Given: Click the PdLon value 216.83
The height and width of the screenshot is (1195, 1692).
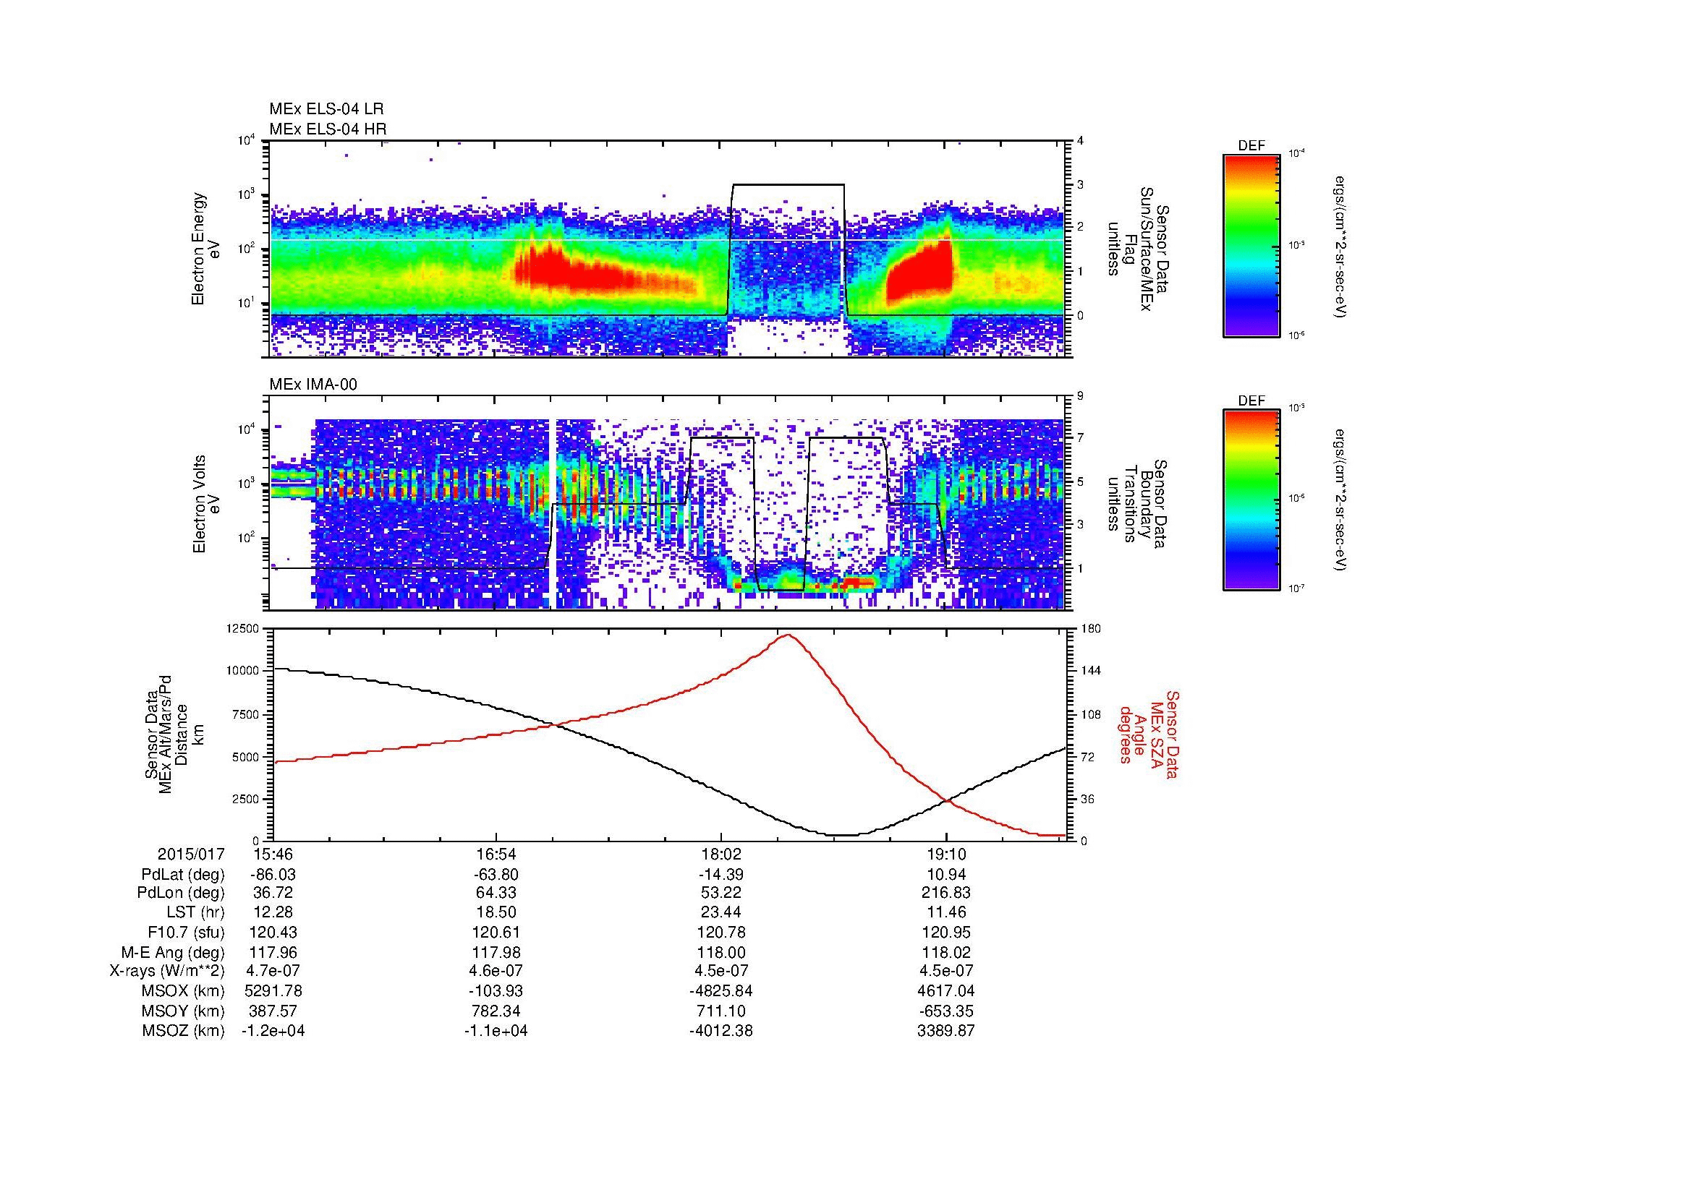Looking at the screenshot, I should point(946,893).
